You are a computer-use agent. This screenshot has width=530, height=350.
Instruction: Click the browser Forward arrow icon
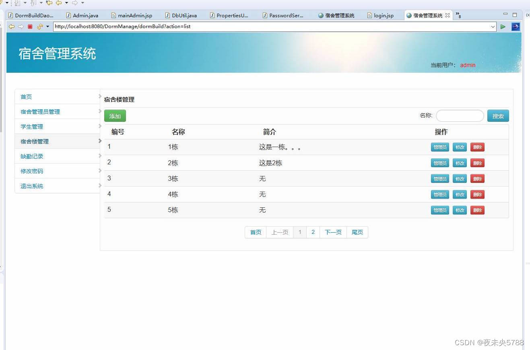(x=20, y=27)
